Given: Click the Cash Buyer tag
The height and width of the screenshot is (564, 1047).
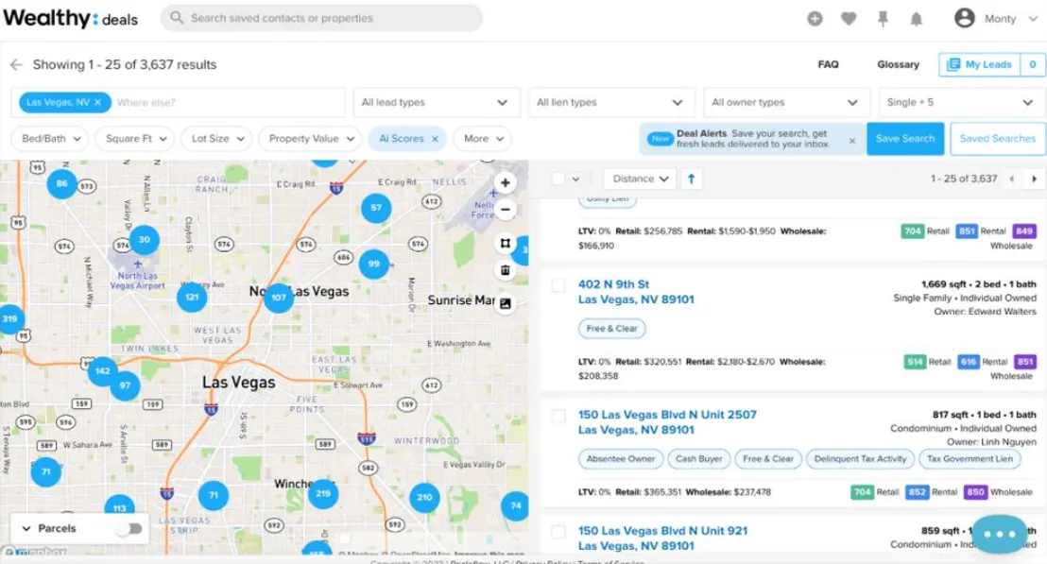Looking at the screenshot, I should click(699, 459).
